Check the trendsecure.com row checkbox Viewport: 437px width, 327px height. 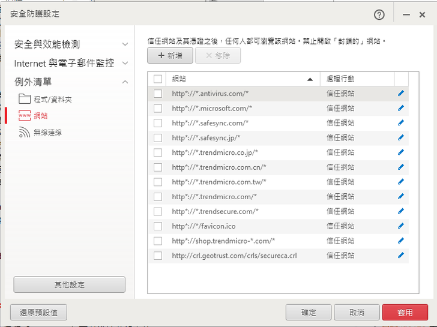pos(158,212)
